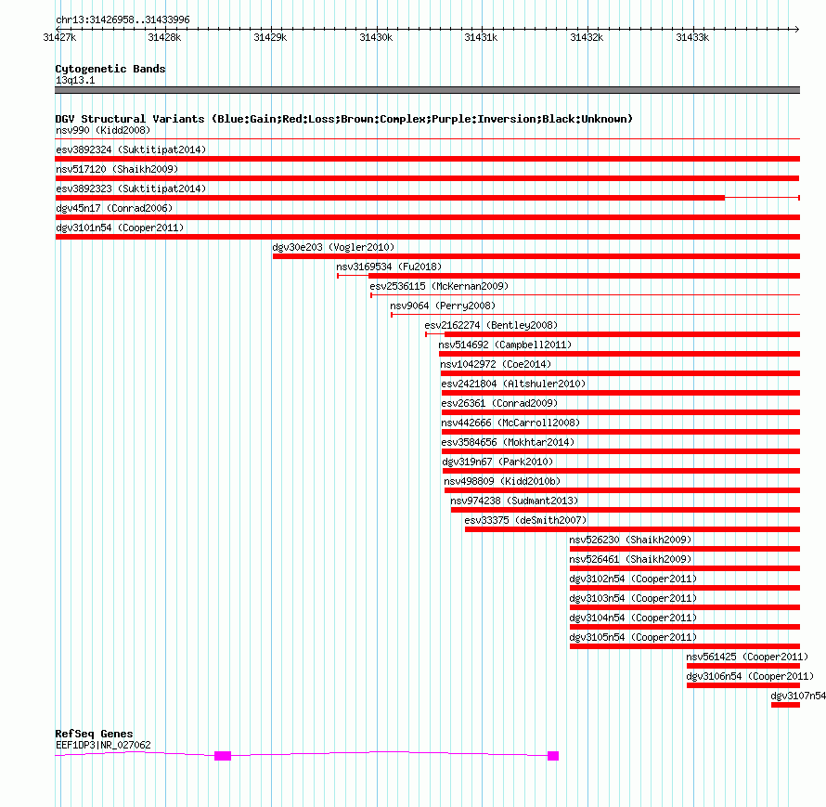Image resolution: width=826 pixels, height=807 pixels.
Task: Click the 31431k ruler tick label
Action: coord(481,37)
